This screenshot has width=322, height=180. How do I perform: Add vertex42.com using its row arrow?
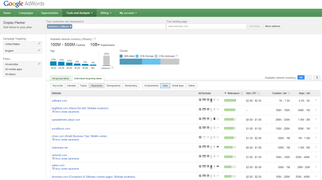(x=316, y=157)
